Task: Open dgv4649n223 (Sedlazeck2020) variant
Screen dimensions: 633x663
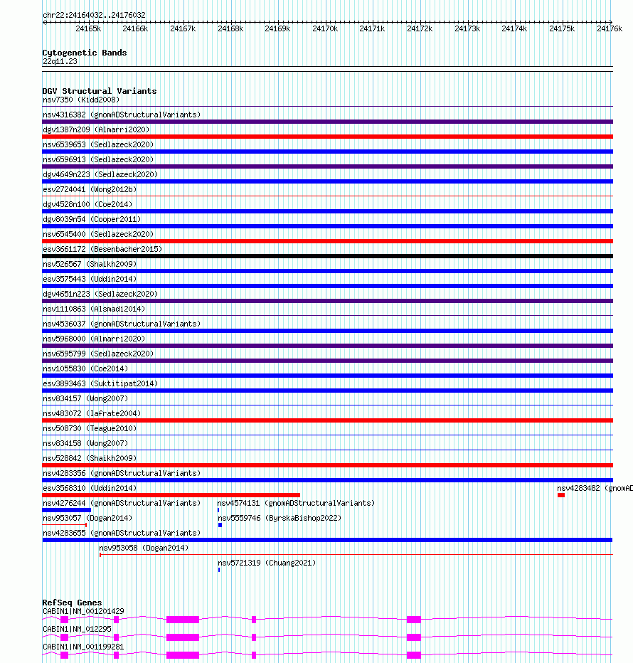Action: [x=100, y=174]
